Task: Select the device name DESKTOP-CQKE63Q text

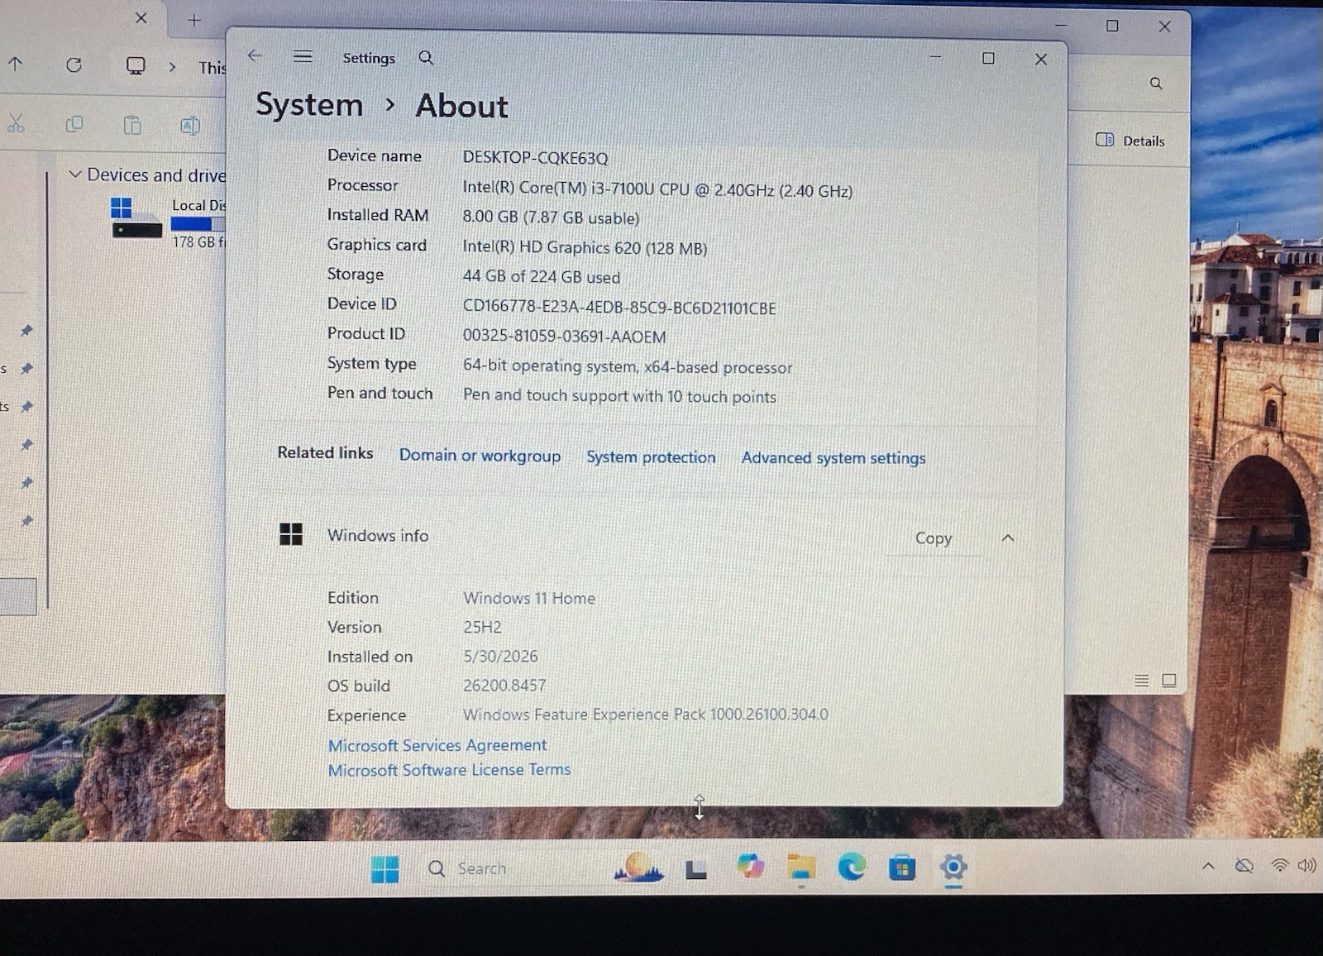Action: [535, 158]
